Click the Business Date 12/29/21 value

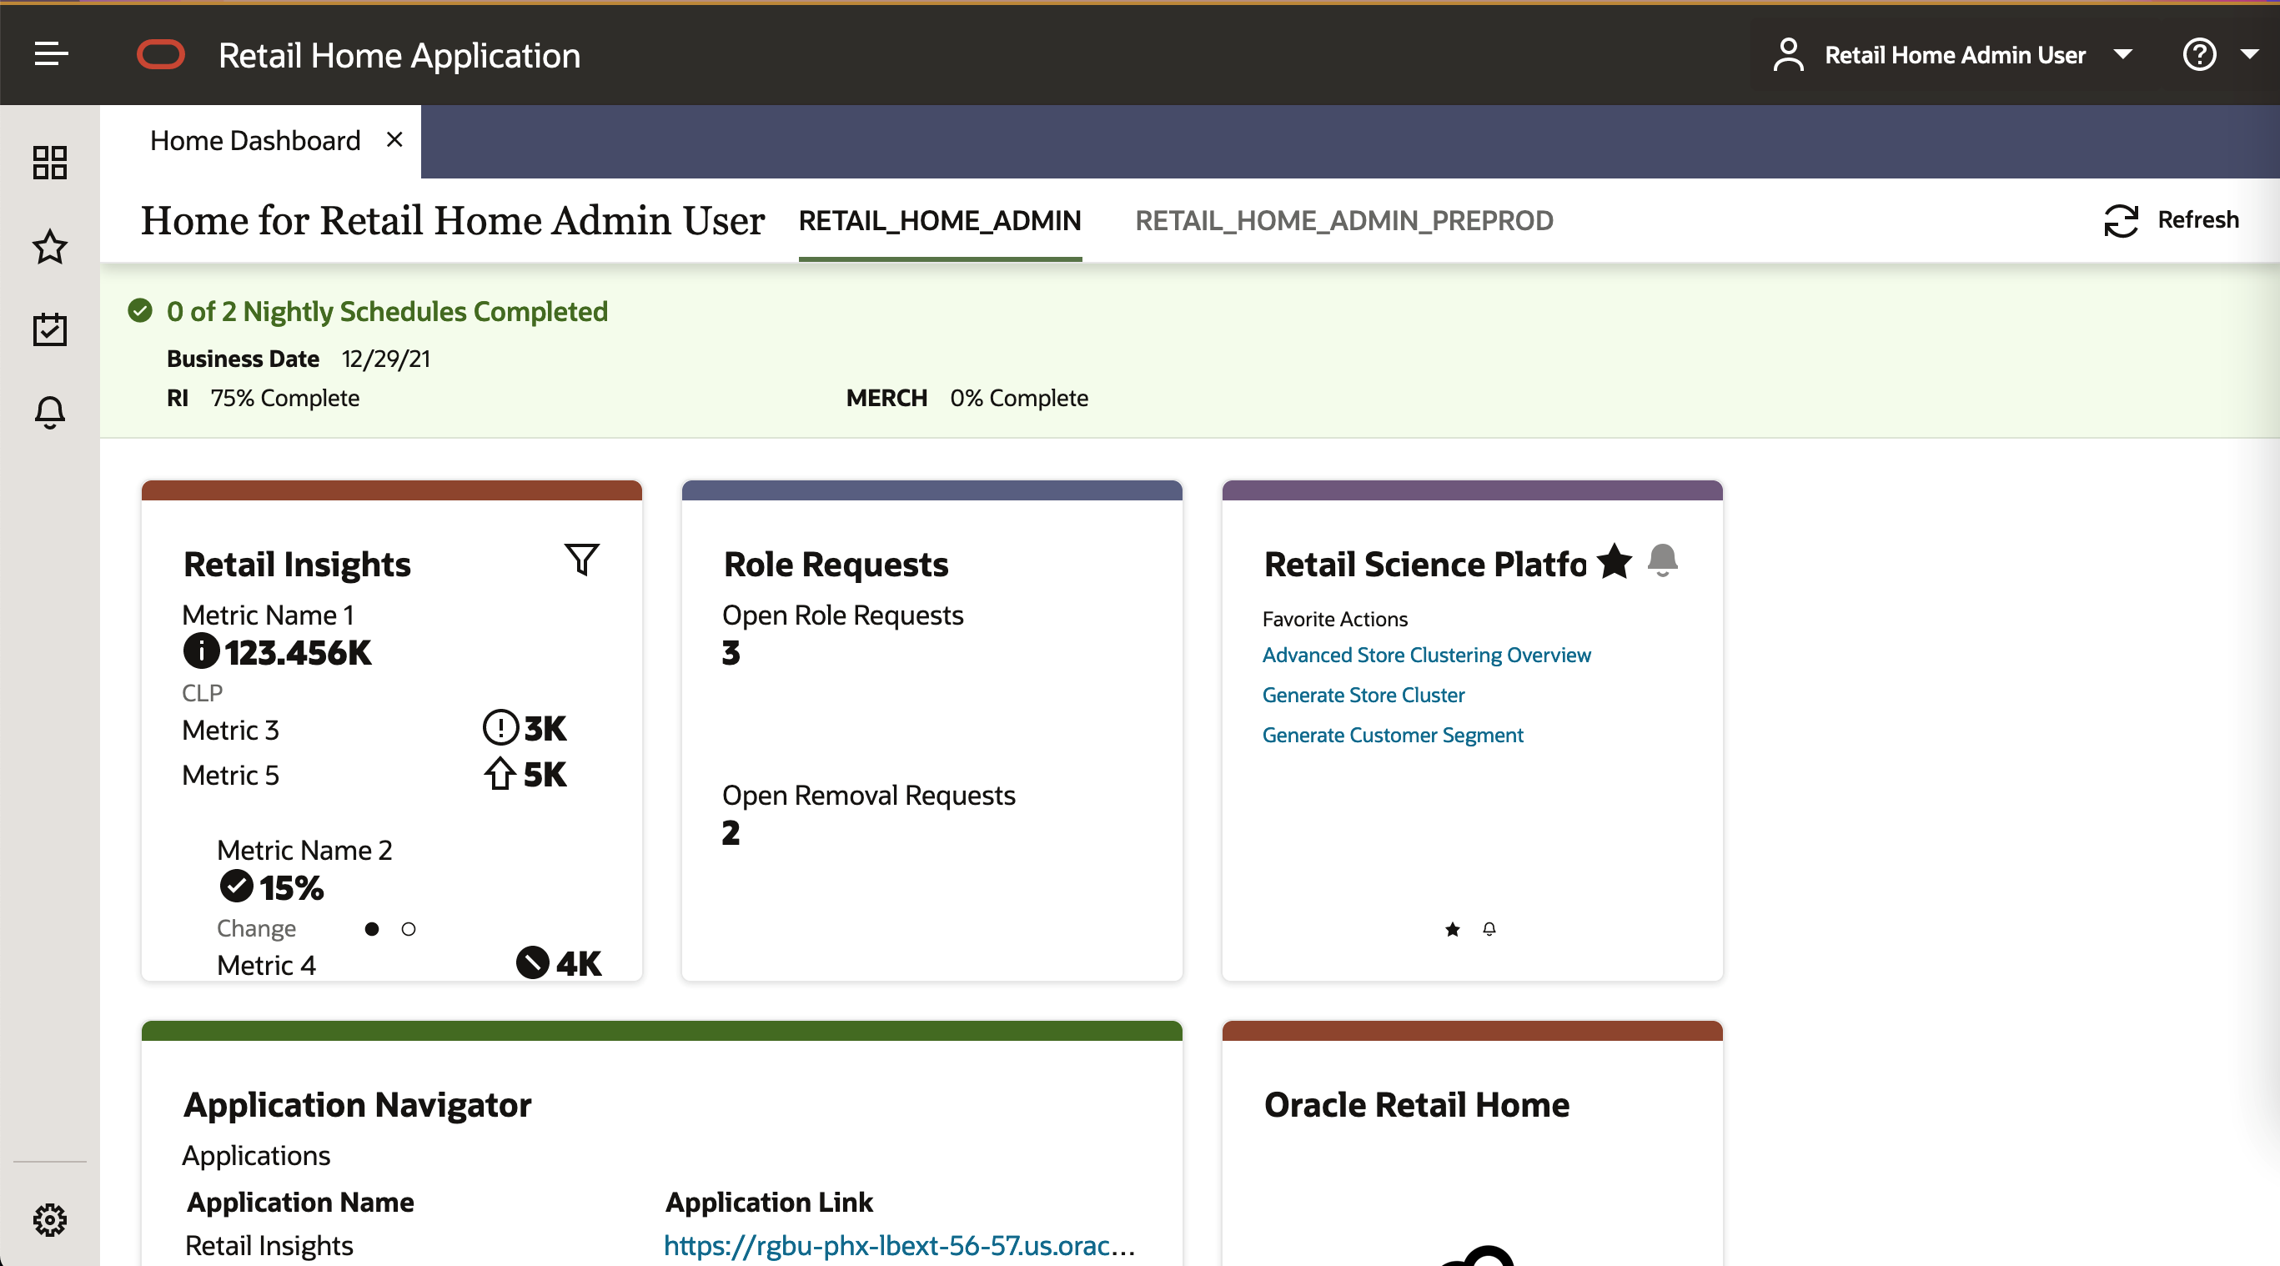(386, 359)
